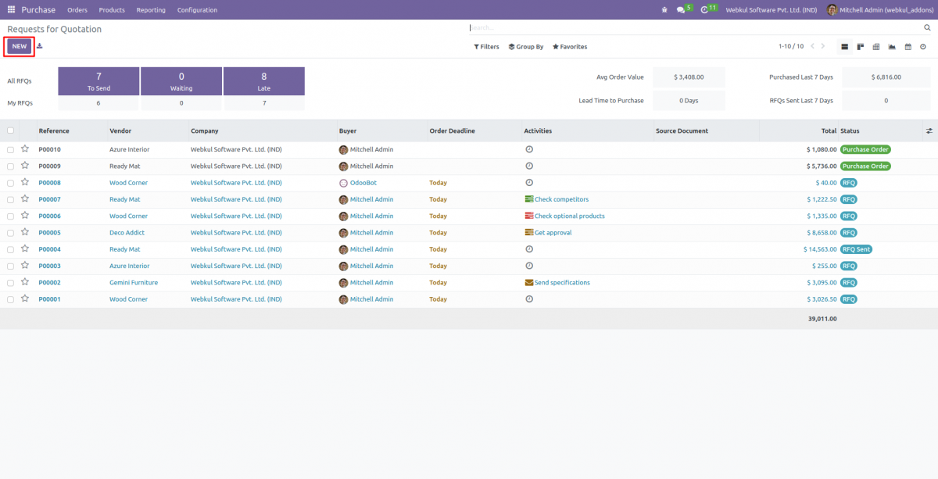Image resolution: width=938 pixels, height=479 pixels.
Task: Open the apps grid menu
Action: click(x=11, y=9)
